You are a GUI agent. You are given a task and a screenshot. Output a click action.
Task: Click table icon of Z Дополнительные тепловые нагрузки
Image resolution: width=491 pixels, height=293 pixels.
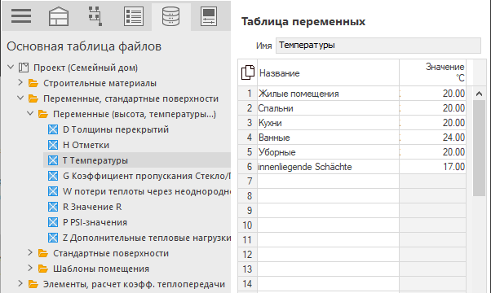click(x=53, y=238)
